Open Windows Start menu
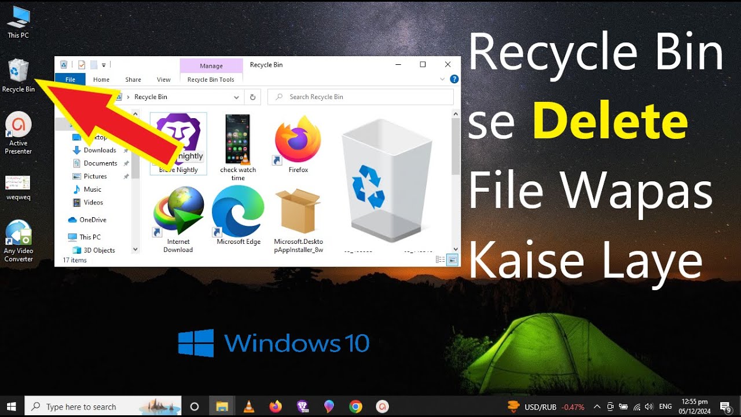This screenshot has height=417, width=741. click(x=11, y=407)
